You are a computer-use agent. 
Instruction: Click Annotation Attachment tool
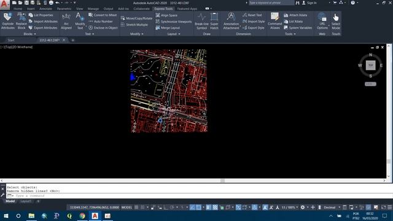(x=231, y=21)
